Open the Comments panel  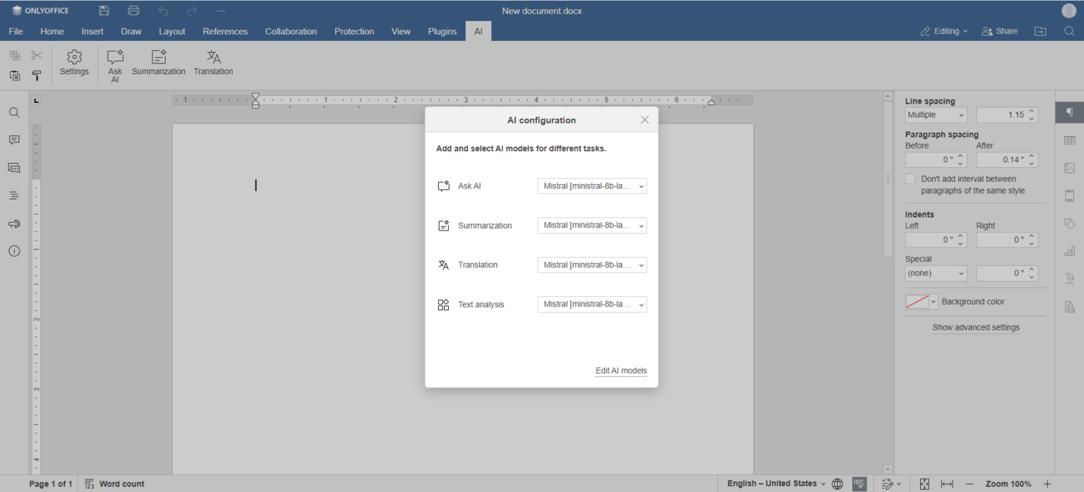coord(13,140)
